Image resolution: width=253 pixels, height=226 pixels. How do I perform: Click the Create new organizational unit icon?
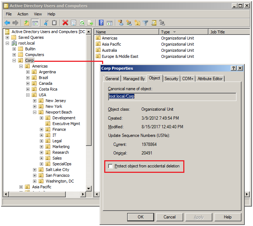point(137,23)
